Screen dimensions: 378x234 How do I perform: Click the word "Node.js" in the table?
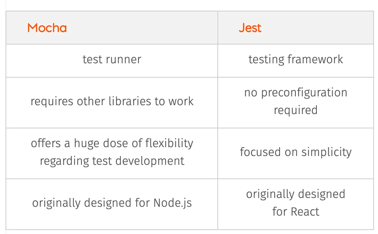(x=173, y=203)
